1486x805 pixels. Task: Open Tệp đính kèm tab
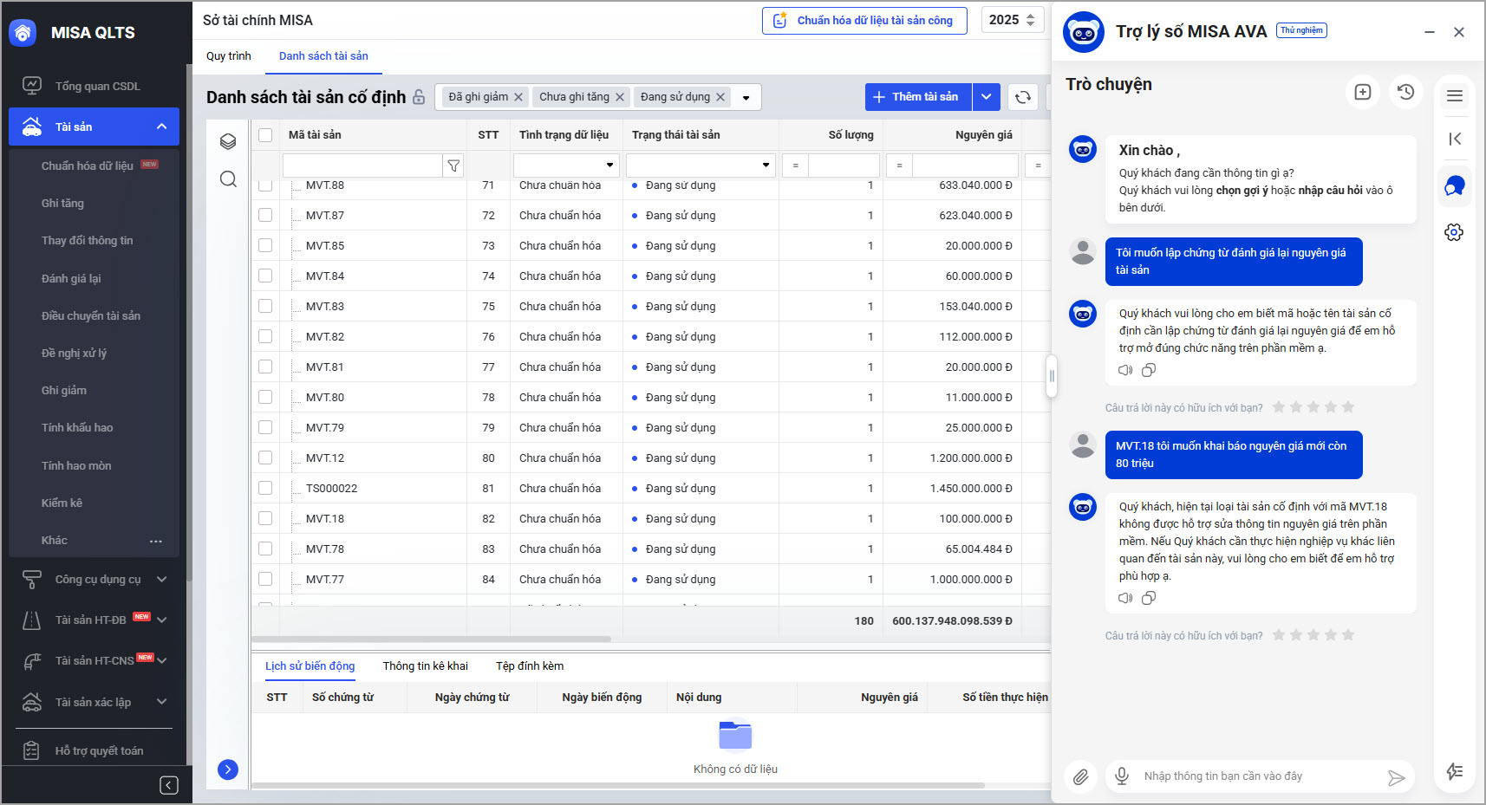[530, 666]
